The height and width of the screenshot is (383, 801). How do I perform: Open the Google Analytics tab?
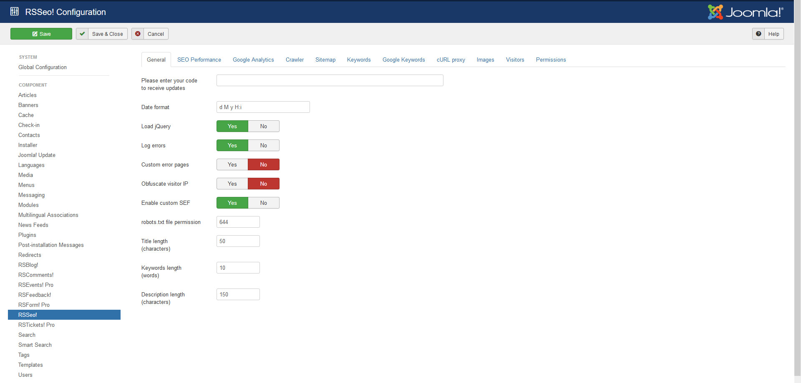tap(253, 60)
